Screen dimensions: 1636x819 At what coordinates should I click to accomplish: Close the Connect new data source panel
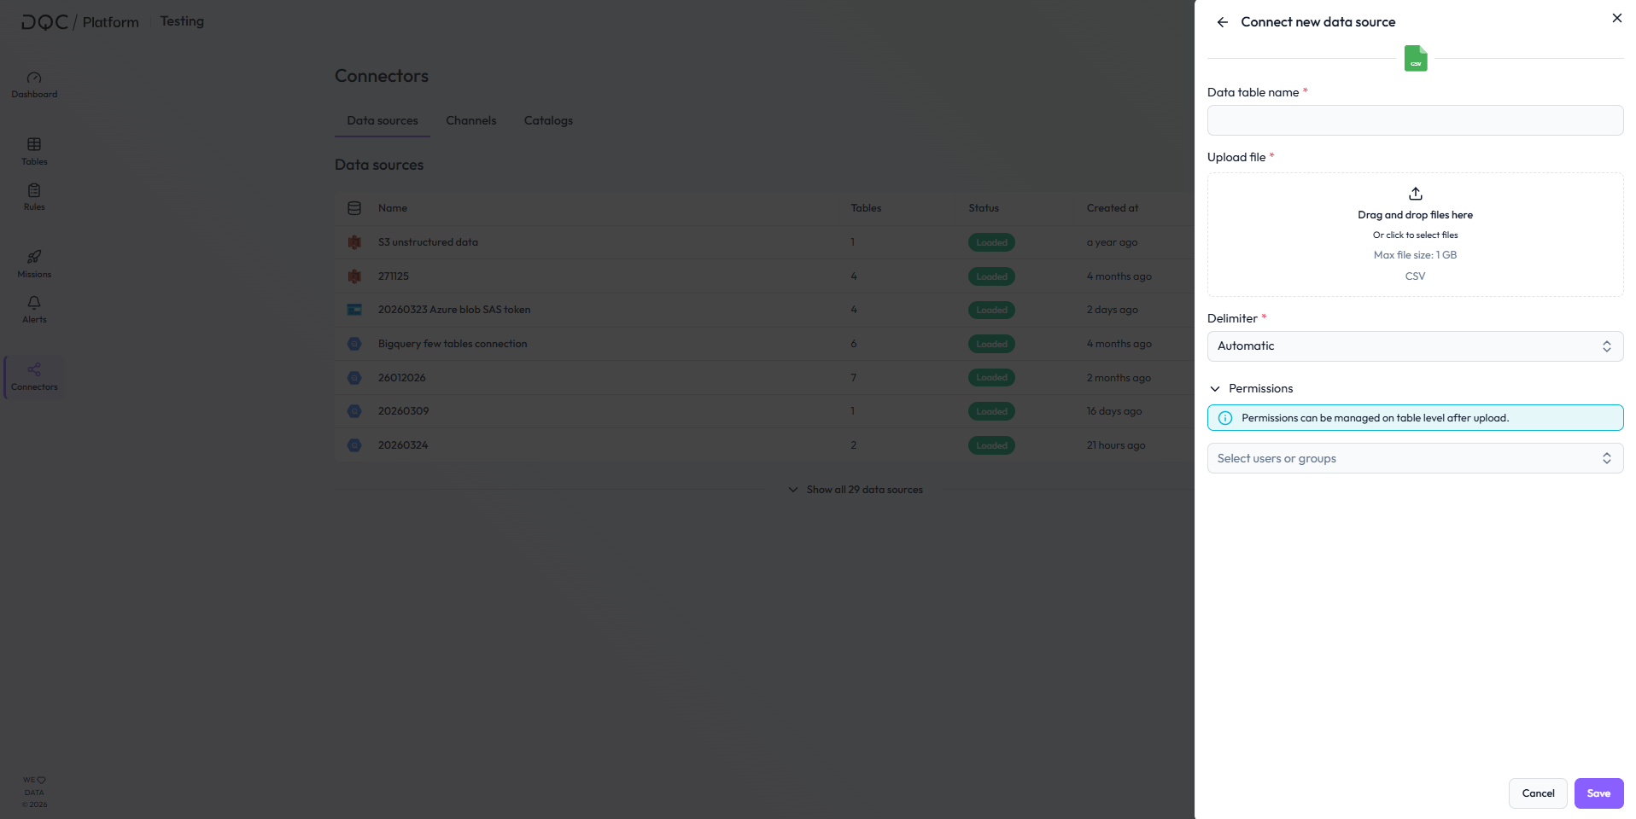point(1616,18)
